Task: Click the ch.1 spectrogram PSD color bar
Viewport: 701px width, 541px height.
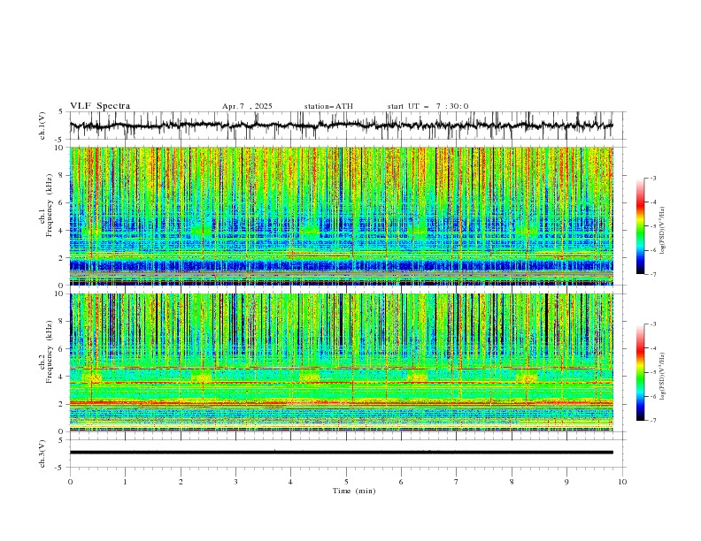Action: point(640,226)
